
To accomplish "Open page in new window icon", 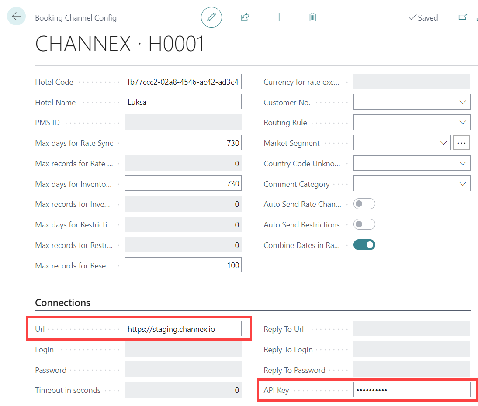I will (x=462, y=17).
